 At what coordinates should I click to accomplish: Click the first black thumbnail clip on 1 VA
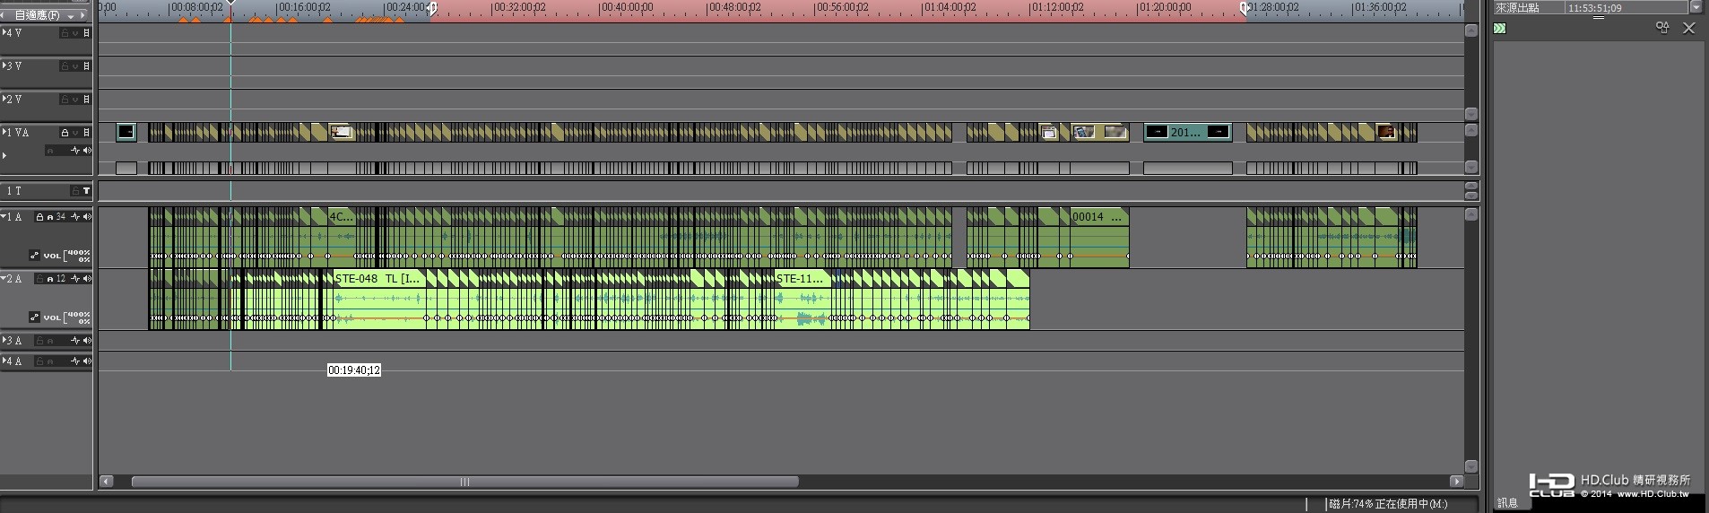click(126, 132)
